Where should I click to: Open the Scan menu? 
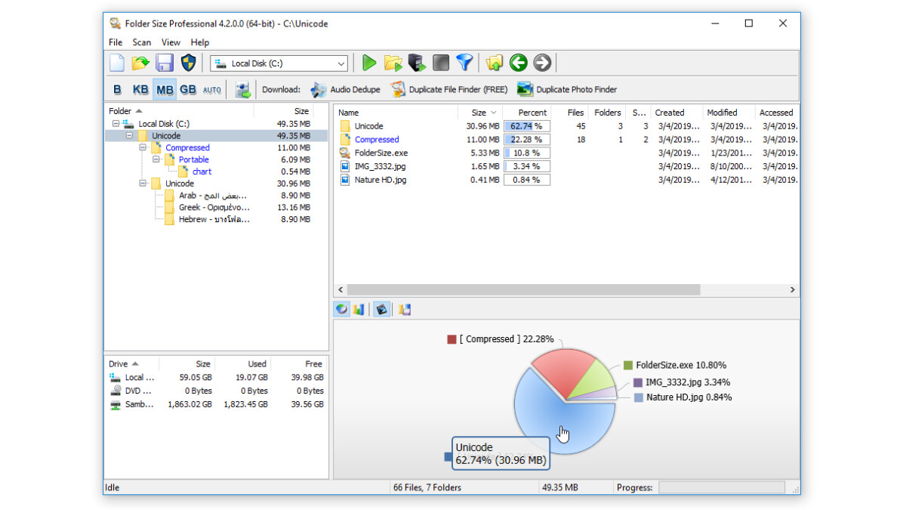click(142, 42)
